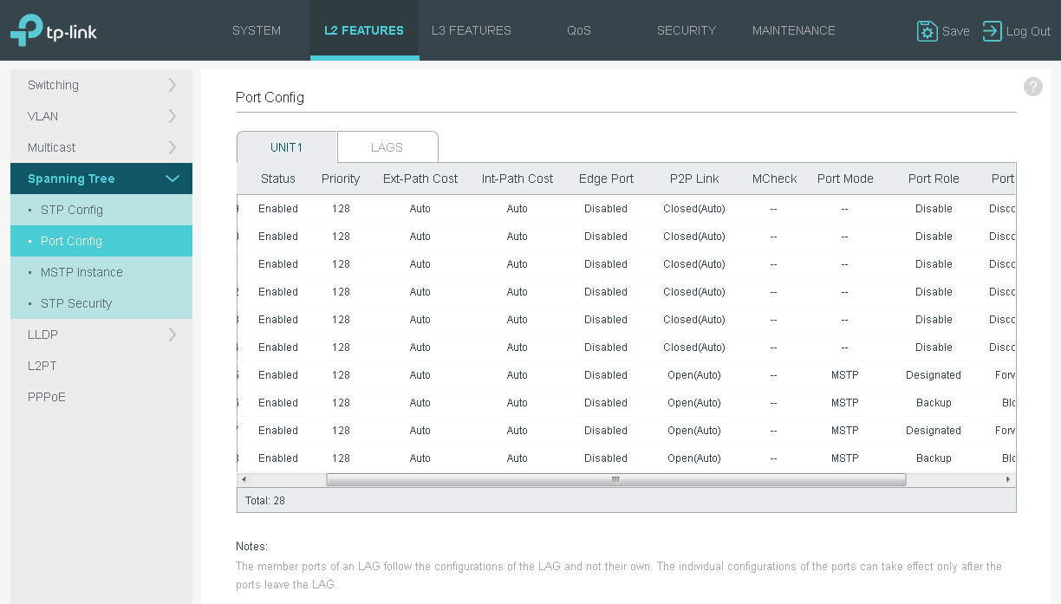Open VLAN sidebar item
The width and height of the screenshot is (1061, 604).
pos(101,116)
